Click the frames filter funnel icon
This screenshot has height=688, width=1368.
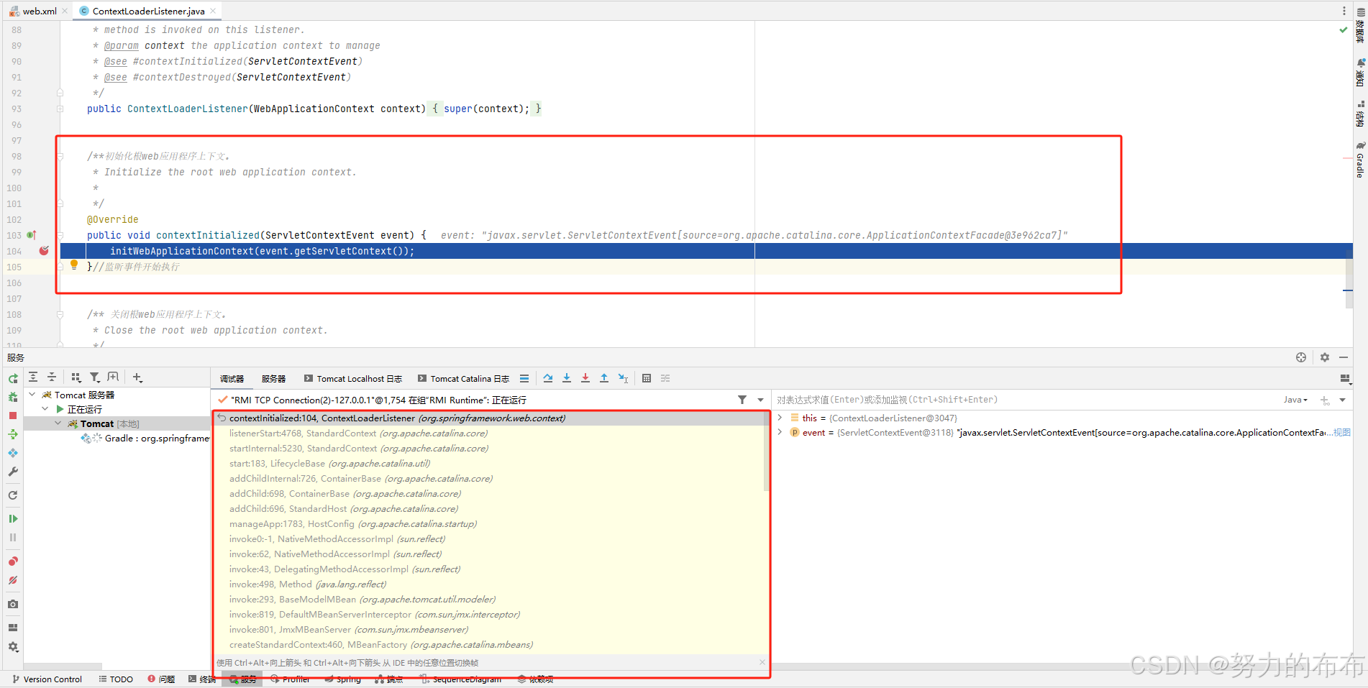tap(742, 400)
